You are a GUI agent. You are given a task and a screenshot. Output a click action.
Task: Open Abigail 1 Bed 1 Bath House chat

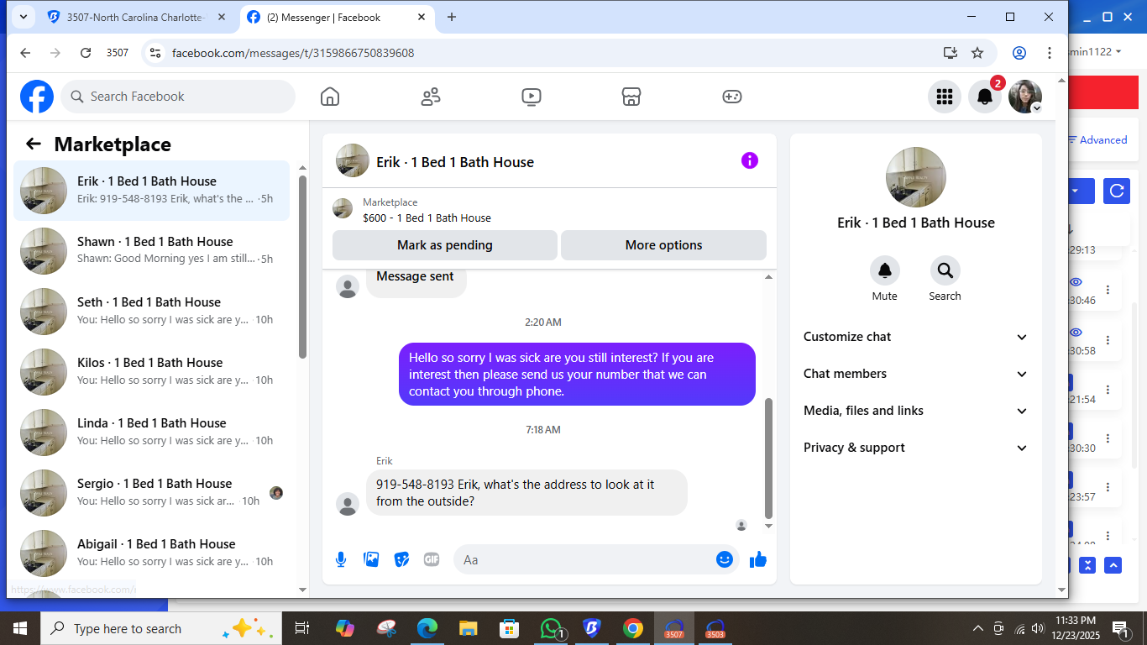[x=152, y=553]
